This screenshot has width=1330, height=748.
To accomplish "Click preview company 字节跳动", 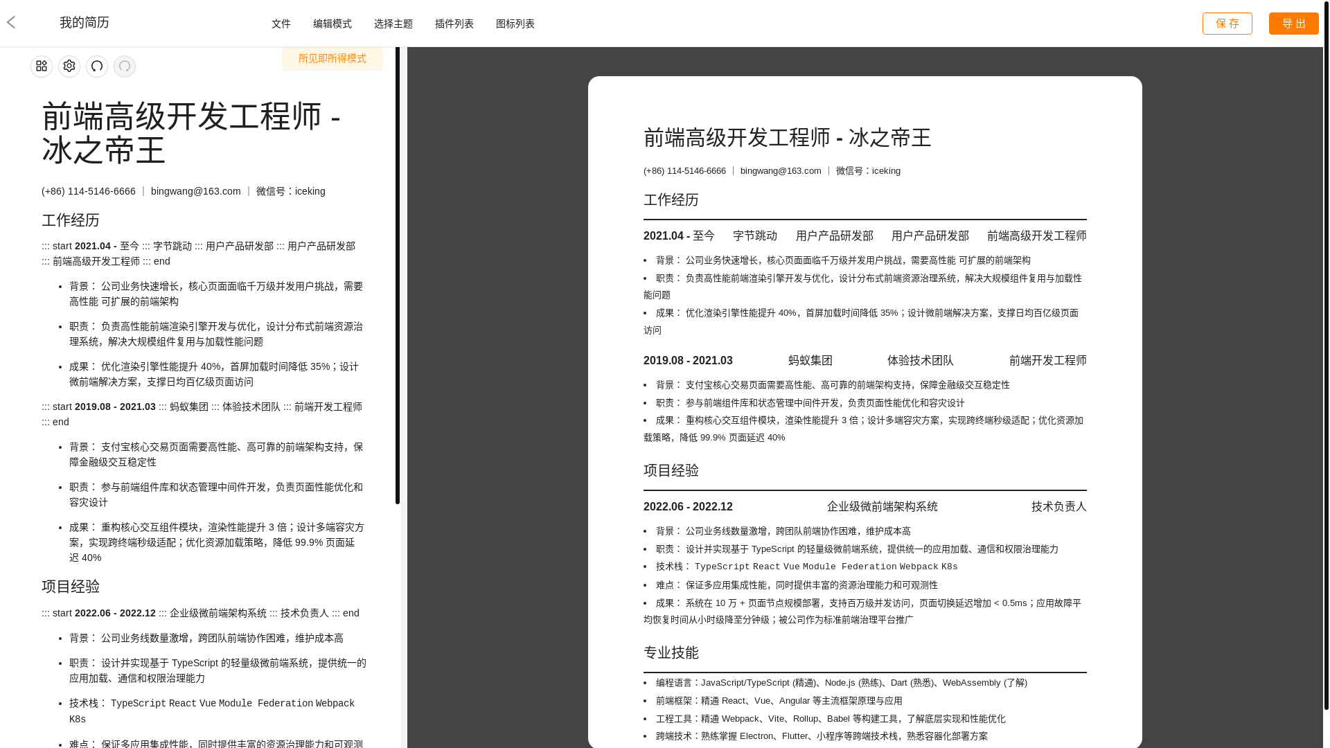I will [755, 236].
